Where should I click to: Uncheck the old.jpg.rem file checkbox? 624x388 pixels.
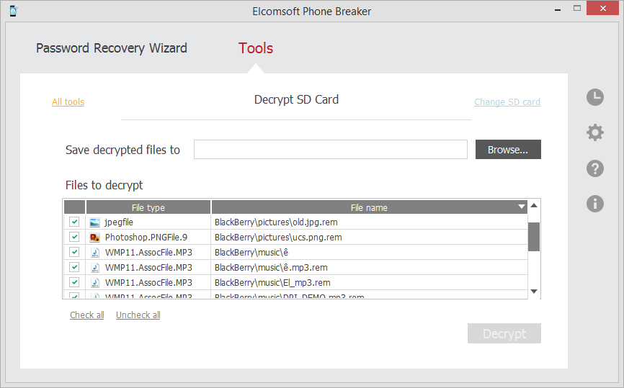pyautogui.click(x=74, y=222)
